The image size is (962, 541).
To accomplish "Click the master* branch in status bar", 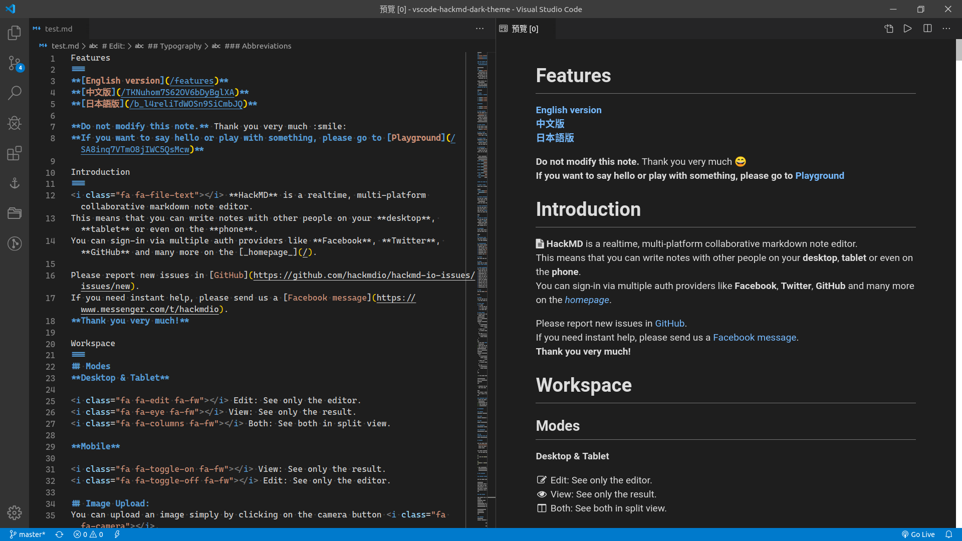I will (28, 534).
